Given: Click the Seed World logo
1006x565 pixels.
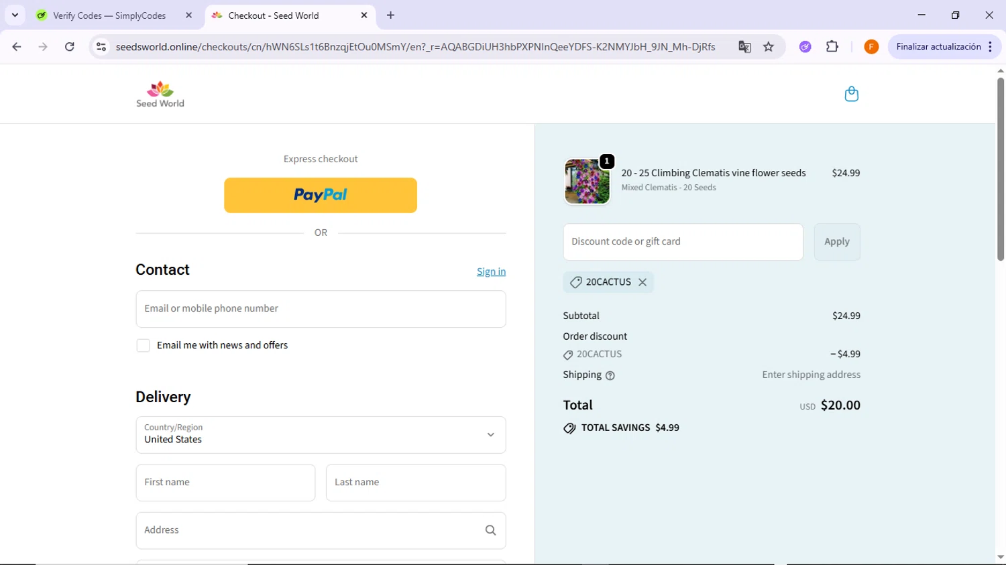Looking at the screenshot, I should click(x=160, y=94).
